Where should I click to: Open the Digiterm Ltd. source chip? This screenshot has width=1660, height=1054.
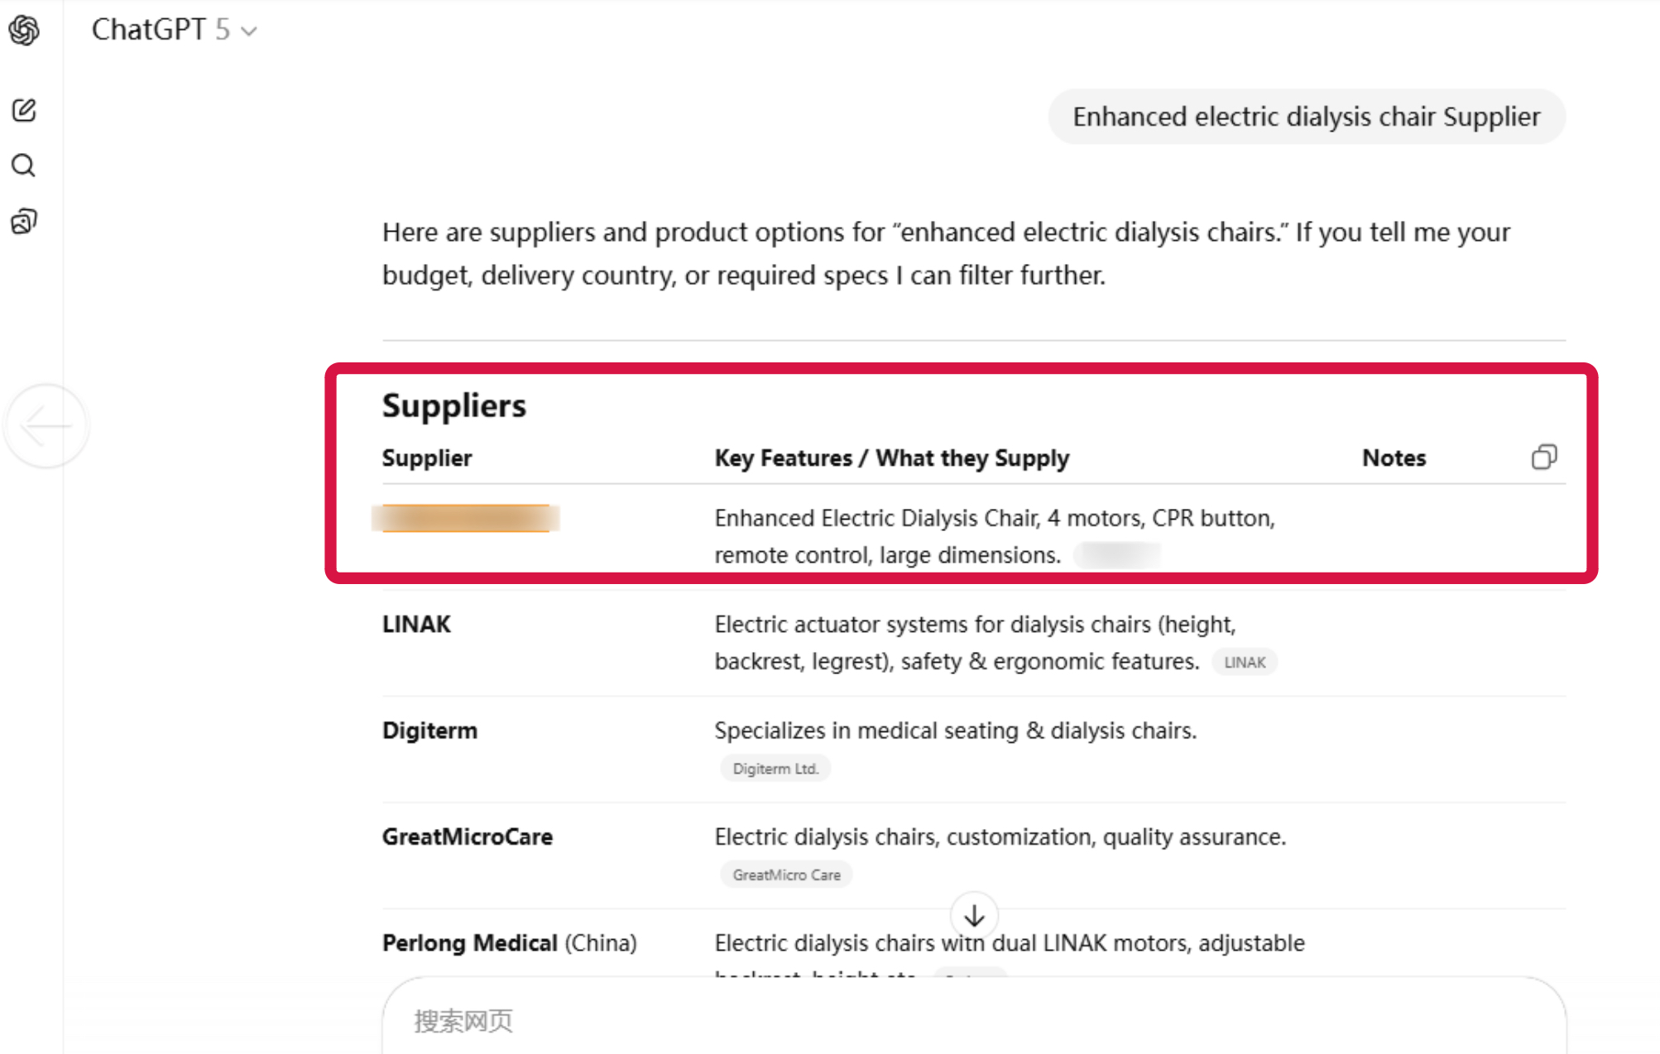(775, 769)
